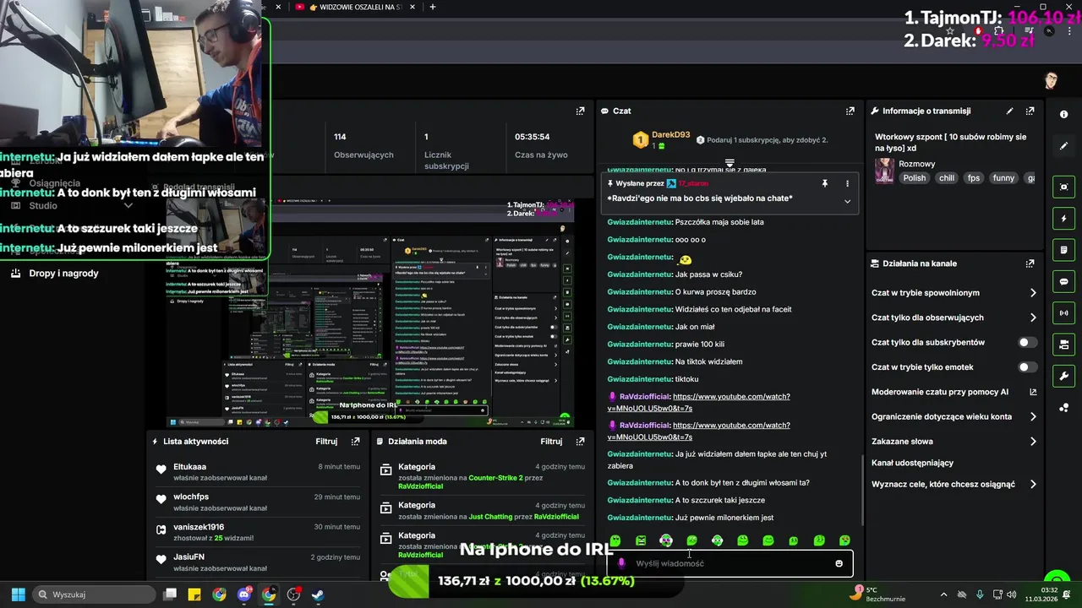
Task: Expand the pinned chat message
Action: [847, 201]
